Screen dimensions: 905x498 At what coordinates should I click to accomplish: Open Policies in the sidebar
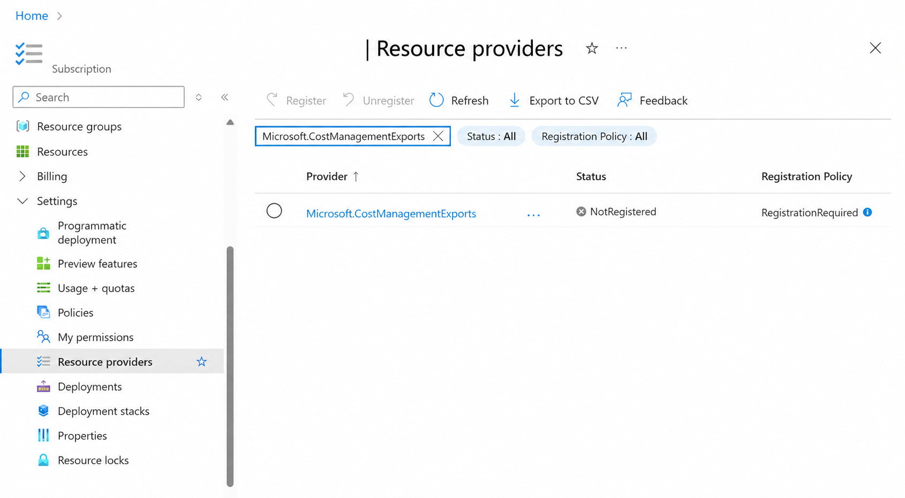76,313
